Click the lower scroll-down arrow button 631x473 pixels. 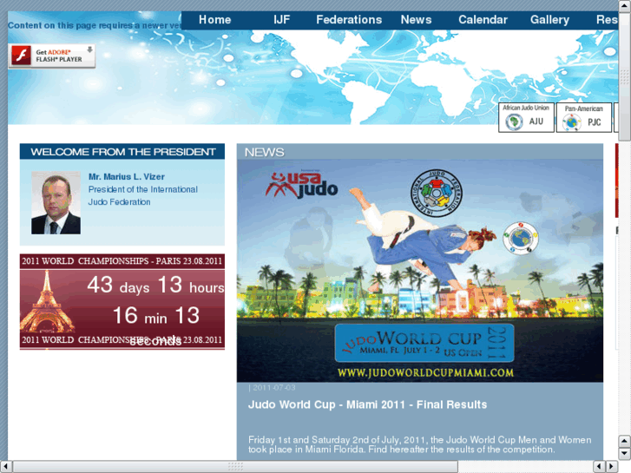click(x=625, y=454)
